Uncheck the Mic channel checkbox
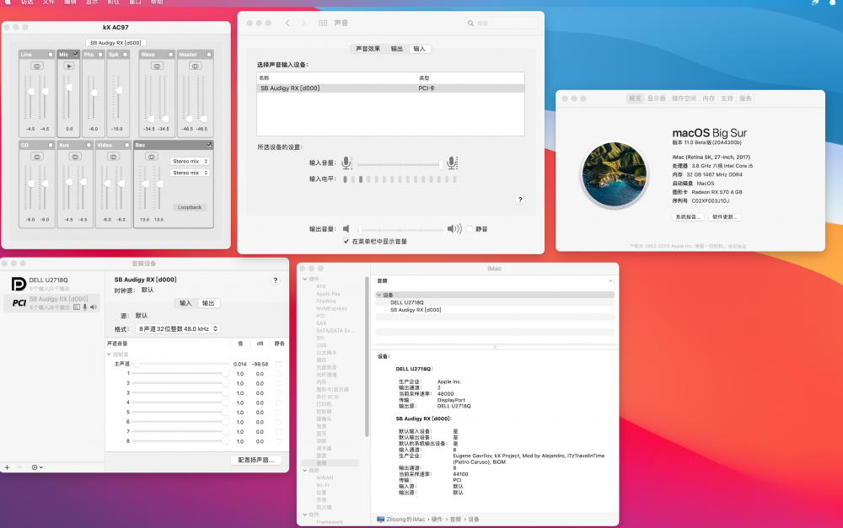The width and height of the screenshot is (843, 528). (x=76, y=54)
